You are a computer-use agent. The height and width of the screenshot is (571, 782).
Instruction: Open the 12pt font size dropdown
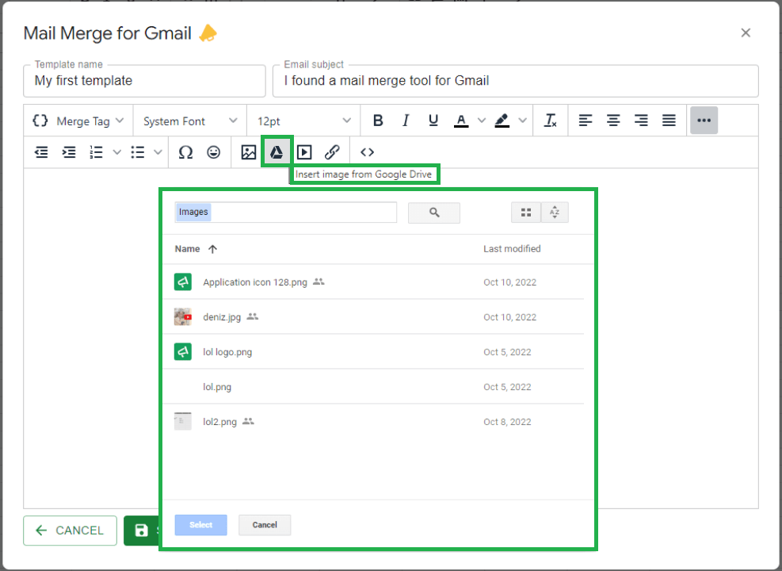point(303,121)
